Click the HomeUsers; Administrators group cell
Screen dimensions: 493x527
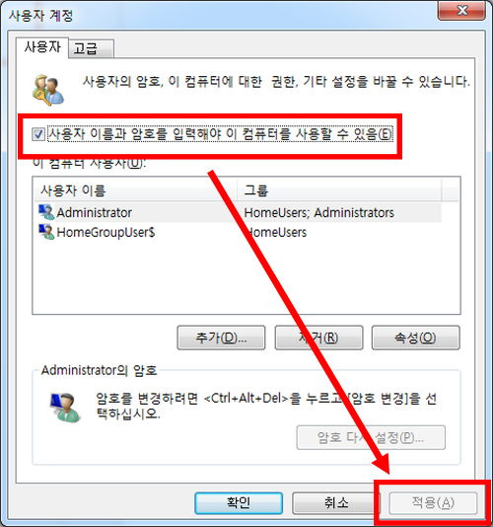coord(319,212)
